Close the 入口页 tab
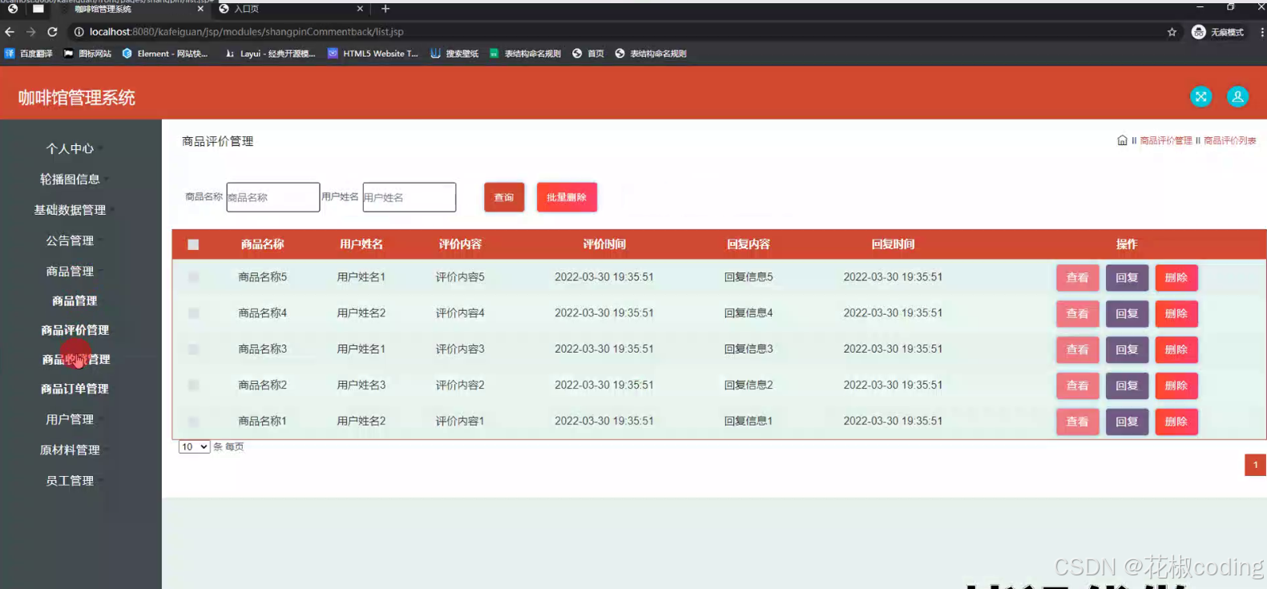This screenshot has width=1267, height=589. tap(360, 9)
